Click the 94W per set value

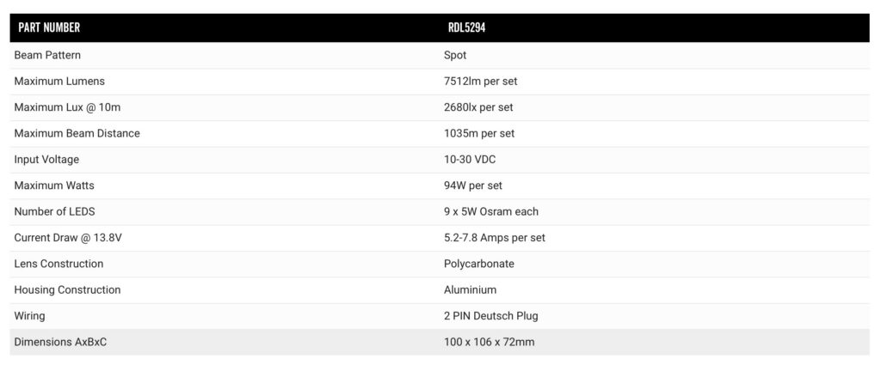473,185
